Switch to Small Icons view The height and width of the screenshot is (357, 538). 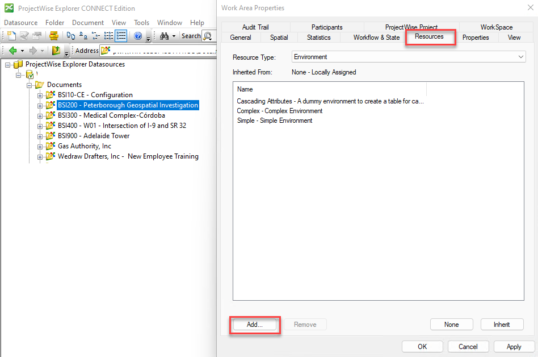point(83,36)
